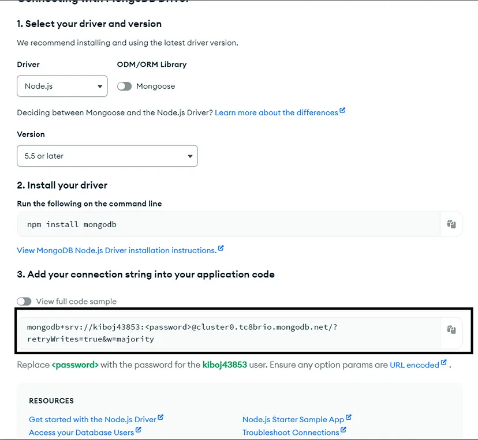Image resolution: width=478 pixels, height=440 pixels.
Task: Copy the connection string to clipboard
Action: pyautogui.click(x=451, y=329)
